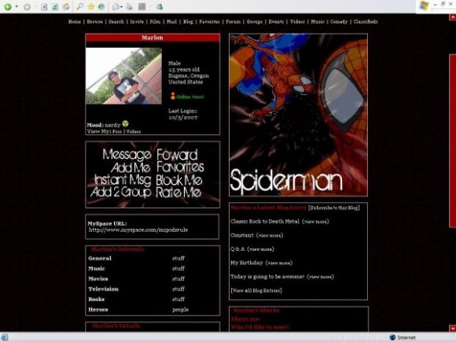The image size is (456, 342).
Task: Click Marion's profile photo
Action: click(x=123, y=75)
